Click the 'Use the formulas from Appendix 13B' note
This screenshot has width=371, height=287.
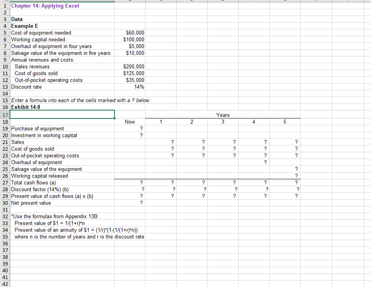click(x=55, y=217)
